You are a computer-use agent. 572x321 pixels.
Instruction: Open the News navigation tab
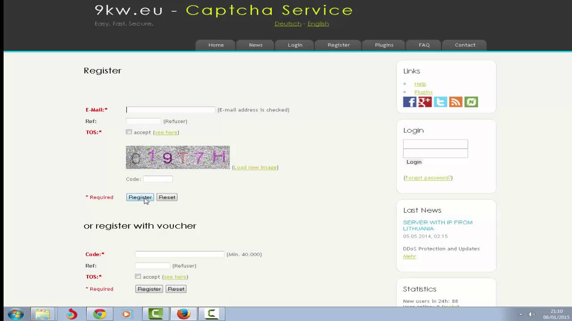(x=256, y=45)
